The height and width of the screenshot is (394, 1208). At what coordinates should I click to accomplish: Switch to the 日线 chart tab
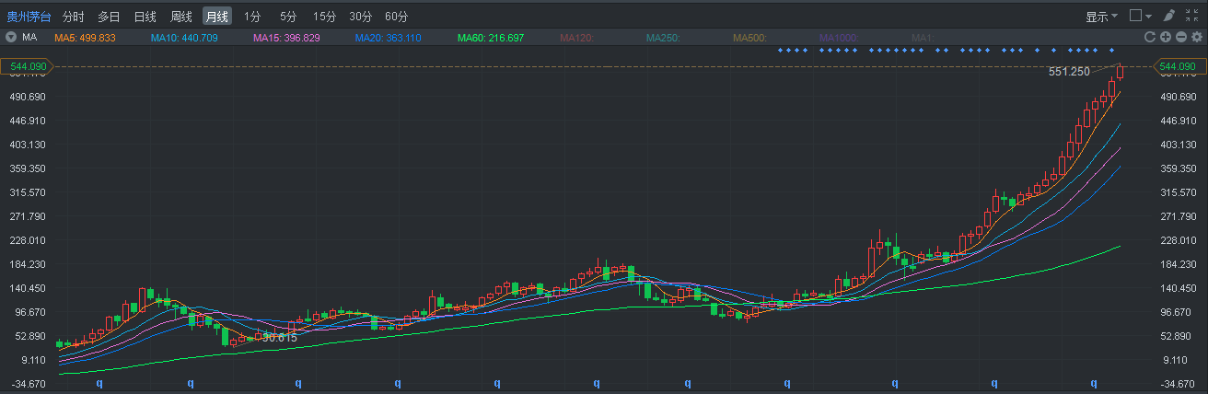[145, 17]
